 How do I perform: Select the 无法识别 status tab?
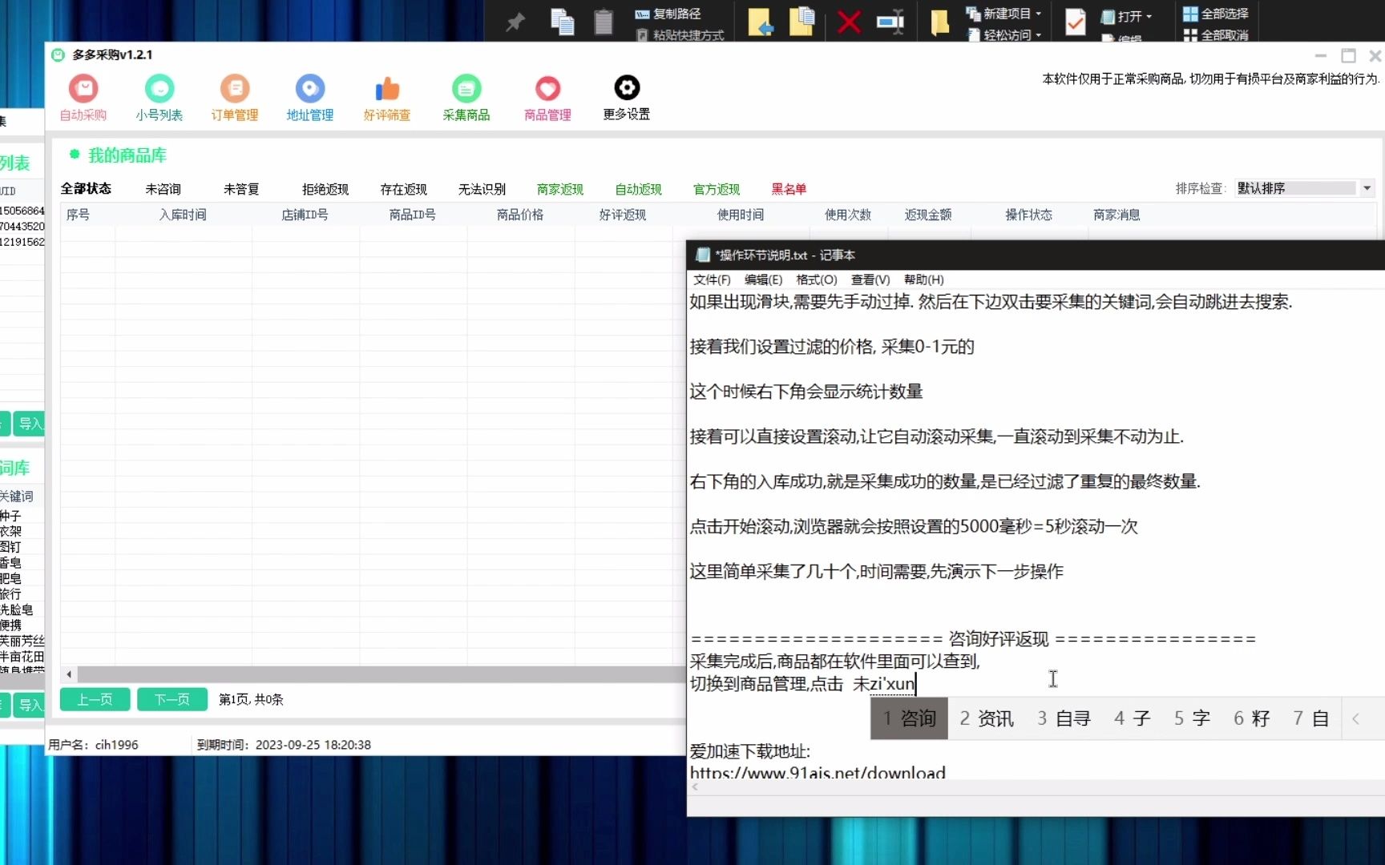click(482, 189)
